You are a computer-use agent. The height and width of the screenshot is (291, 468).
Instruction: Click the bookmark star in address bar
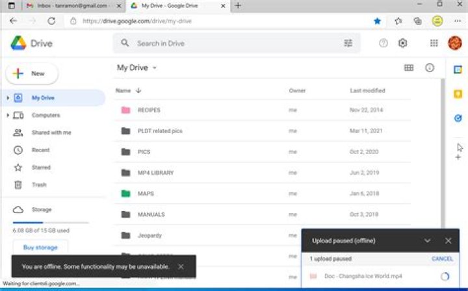377,21
